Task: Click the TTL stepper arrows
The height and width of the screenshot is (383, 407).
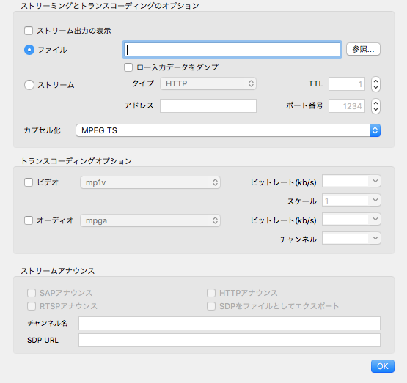Action: point(375,84)
